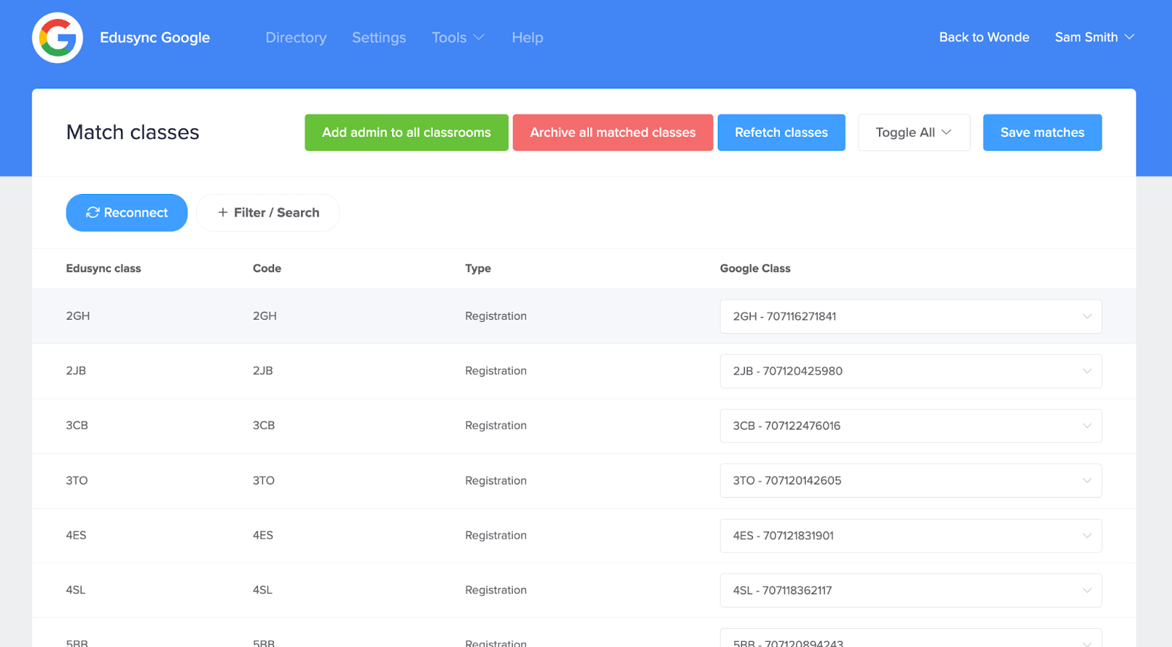The image size is (1172, 647).
Task: Click Archive all matched classes button
Action: (613, 132)
